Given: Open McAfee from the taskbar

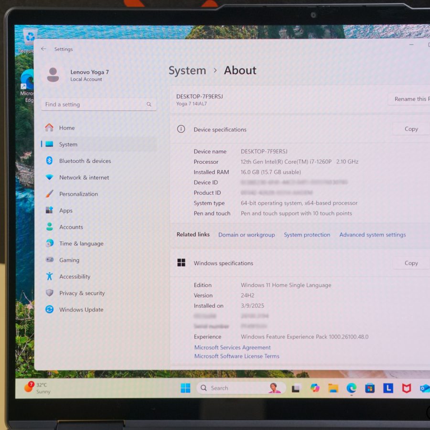Looking at the screenshot, I should [x=407, y=388].
